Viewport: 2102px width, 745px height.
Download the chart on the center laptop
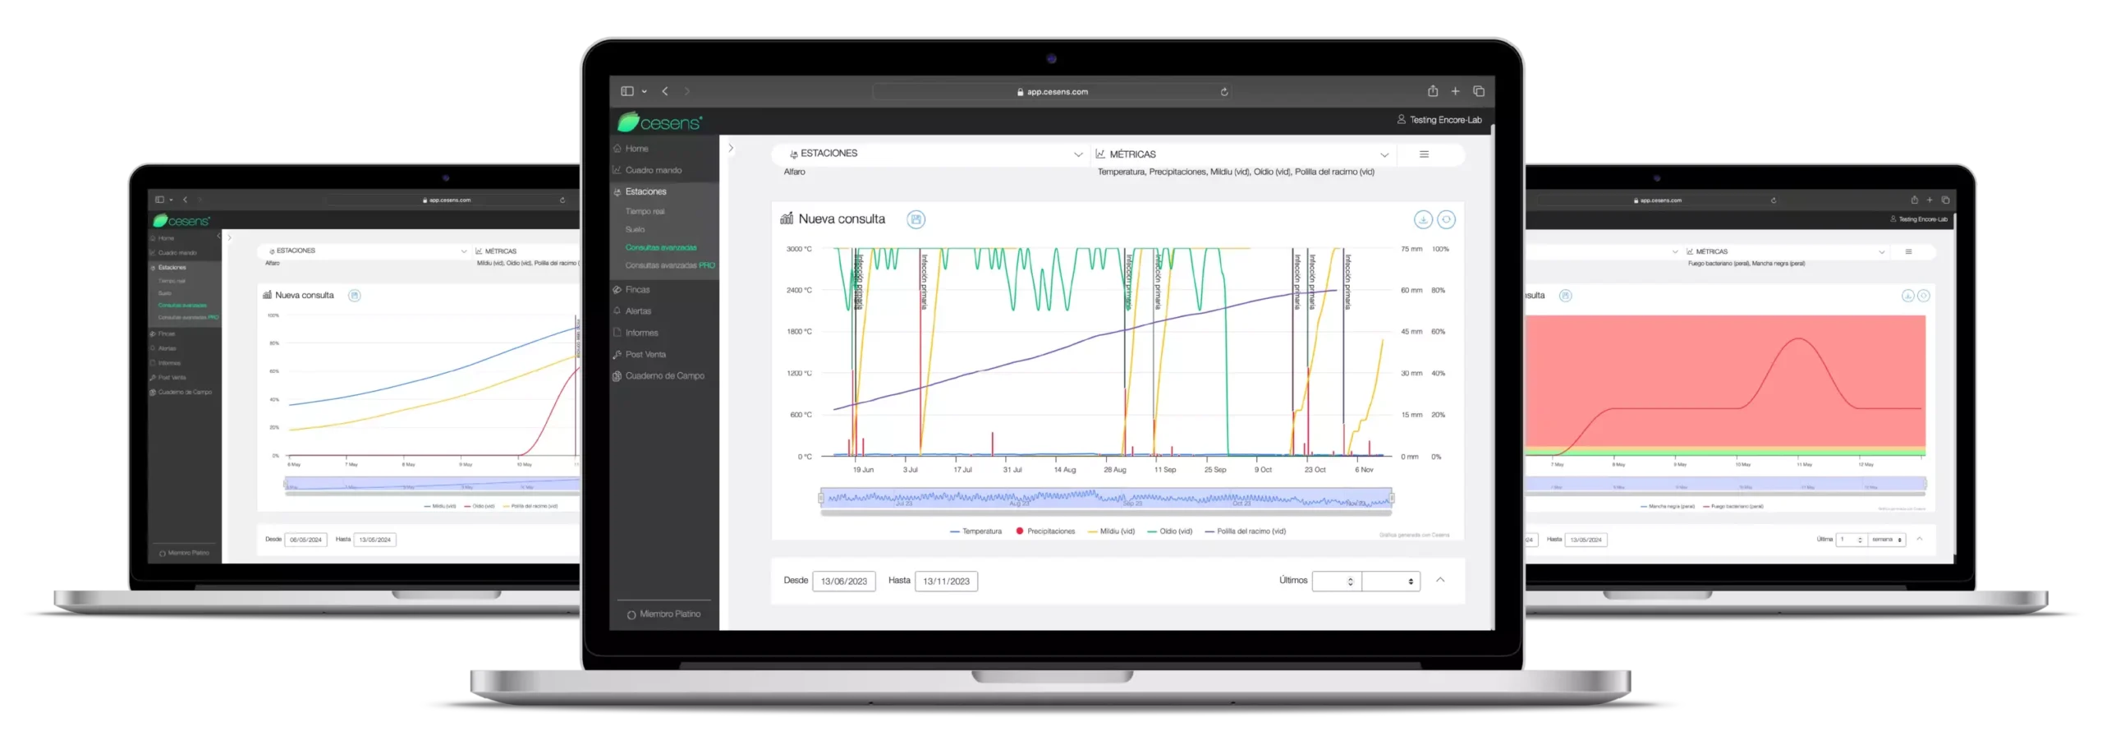point(1423,219)
